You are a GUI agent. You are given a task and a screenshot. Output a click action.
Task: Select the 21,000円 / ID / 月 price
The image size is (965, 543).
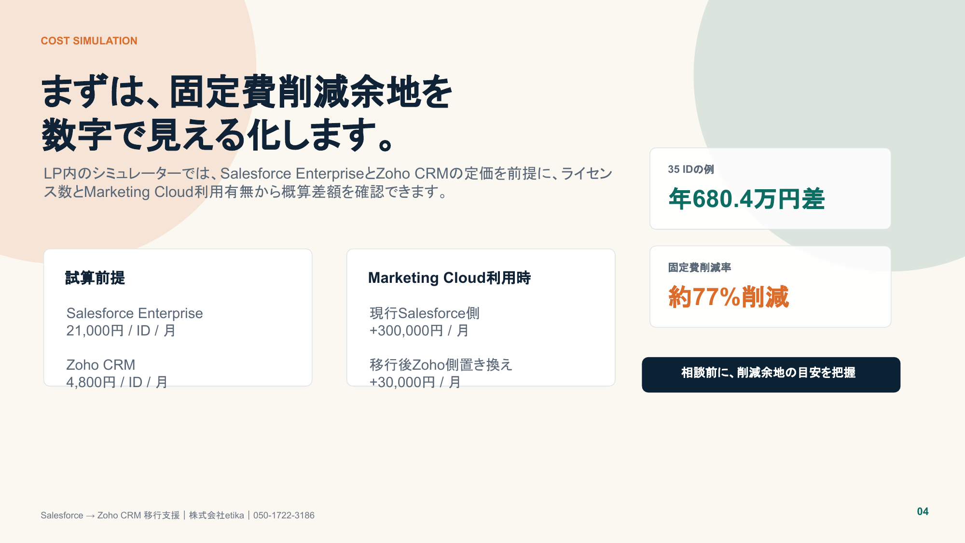(121, 331)
